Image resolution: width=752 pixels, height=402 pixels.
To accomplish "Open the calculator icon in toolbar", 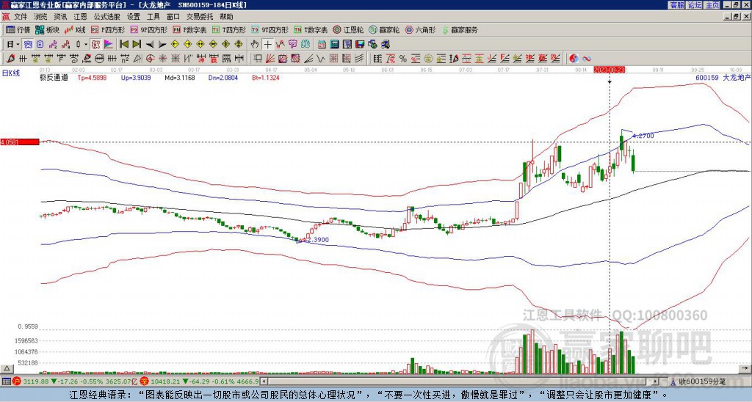I will click(334, 45).
